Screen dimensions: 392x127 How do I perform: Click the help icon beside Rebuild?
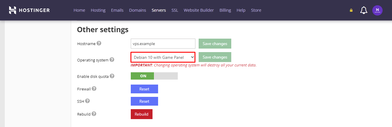pos(94,114)
